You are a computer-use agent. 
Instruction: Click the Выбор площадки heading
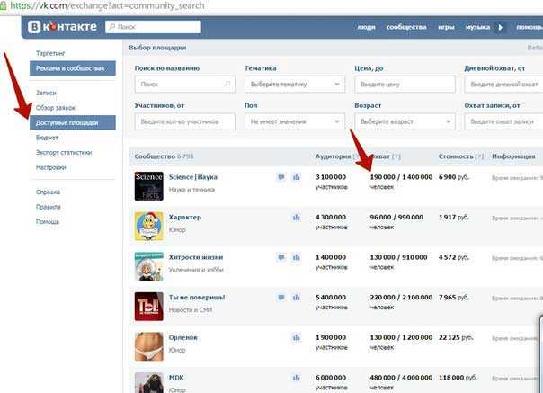[157, 48]
